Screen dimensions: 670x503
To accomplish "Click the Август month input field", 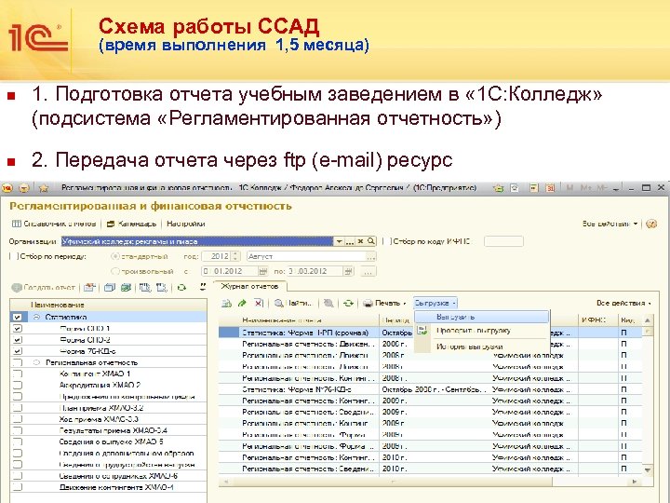I will click(x=306, y=256).
